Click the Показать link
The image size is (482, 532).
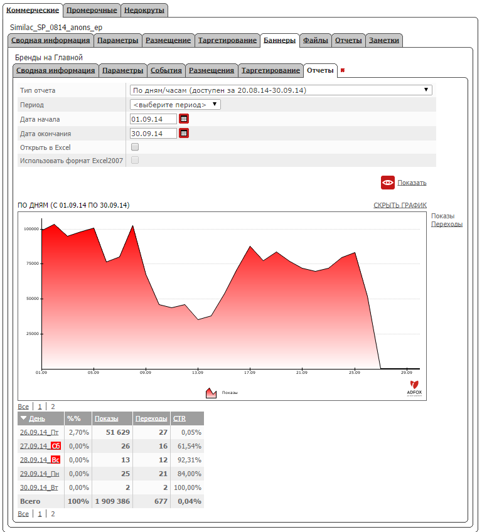(412, 183)
